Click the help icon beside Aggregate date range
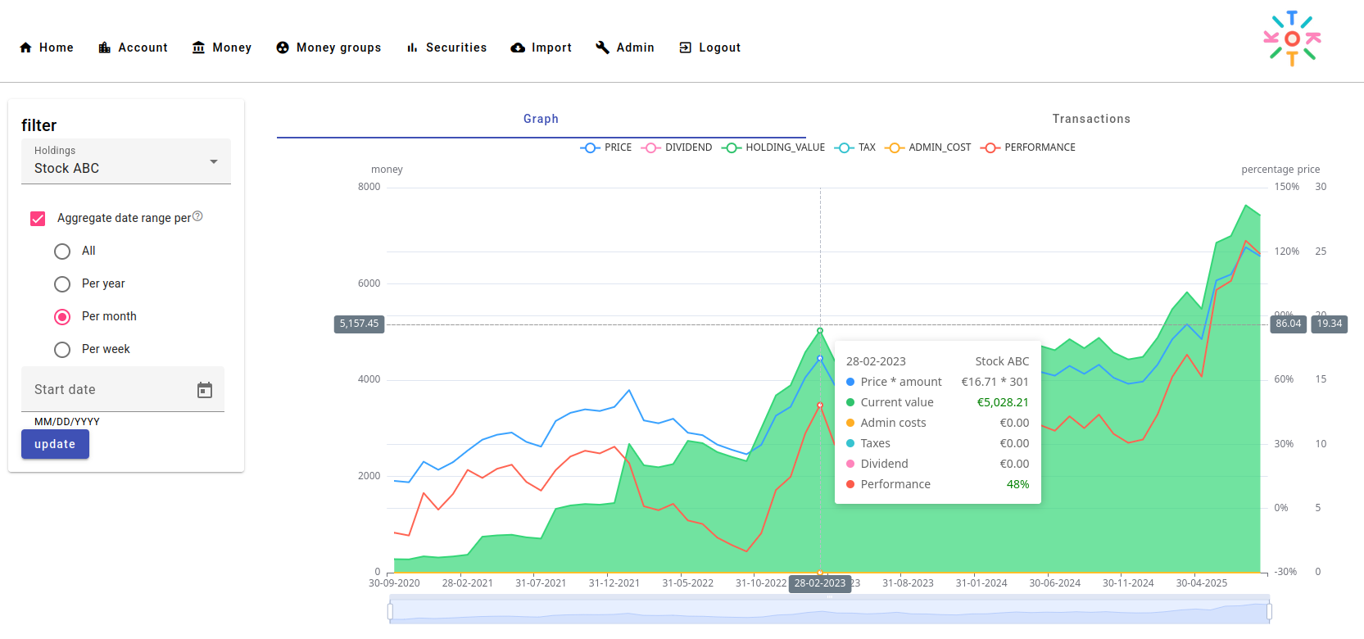Viewport: 1364px width, 639px height. (197, 216)
